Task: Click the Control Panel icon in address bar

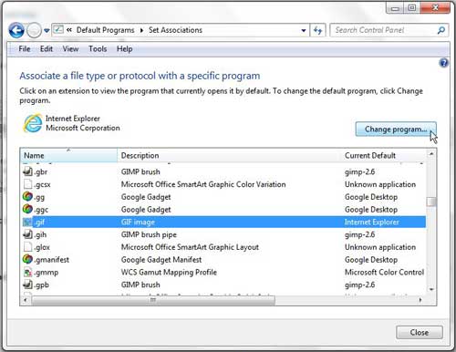Action: pyautogui.click(x=58, y=30)
